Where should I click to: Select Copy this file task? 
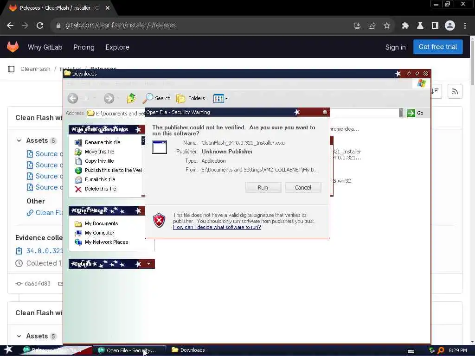[x=99, y=161]
